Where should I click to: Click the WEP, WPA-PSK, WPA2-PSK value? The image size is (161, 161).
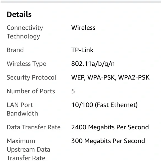110,77
